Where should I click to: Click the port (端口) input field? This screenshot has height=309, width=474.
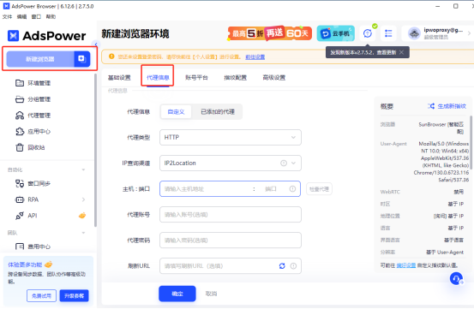pyautogui.click(x=272, y=189)
